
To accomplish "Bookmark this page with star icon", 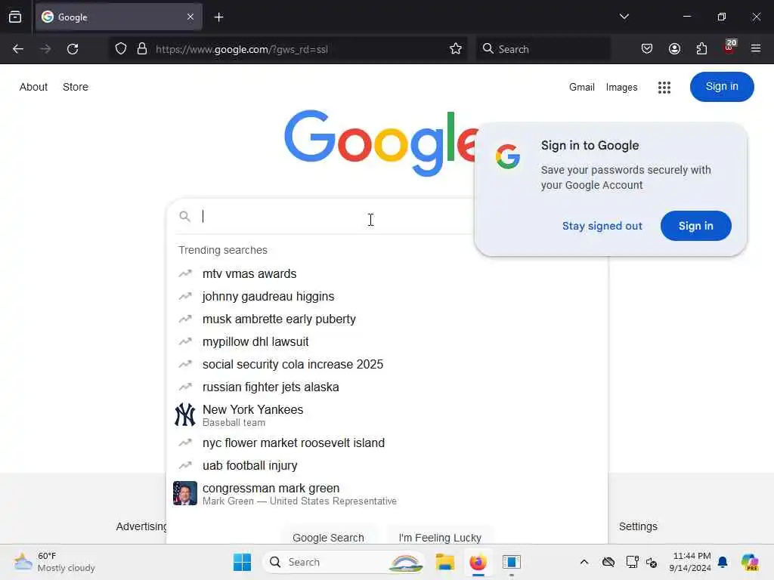I will [x=456, y=49].
